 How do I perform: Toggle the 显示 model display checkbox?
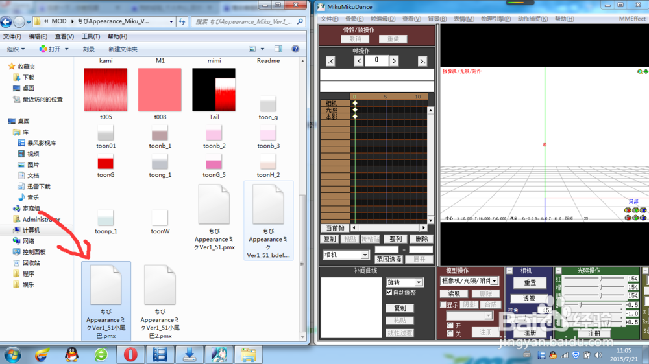tap(443, 304)
